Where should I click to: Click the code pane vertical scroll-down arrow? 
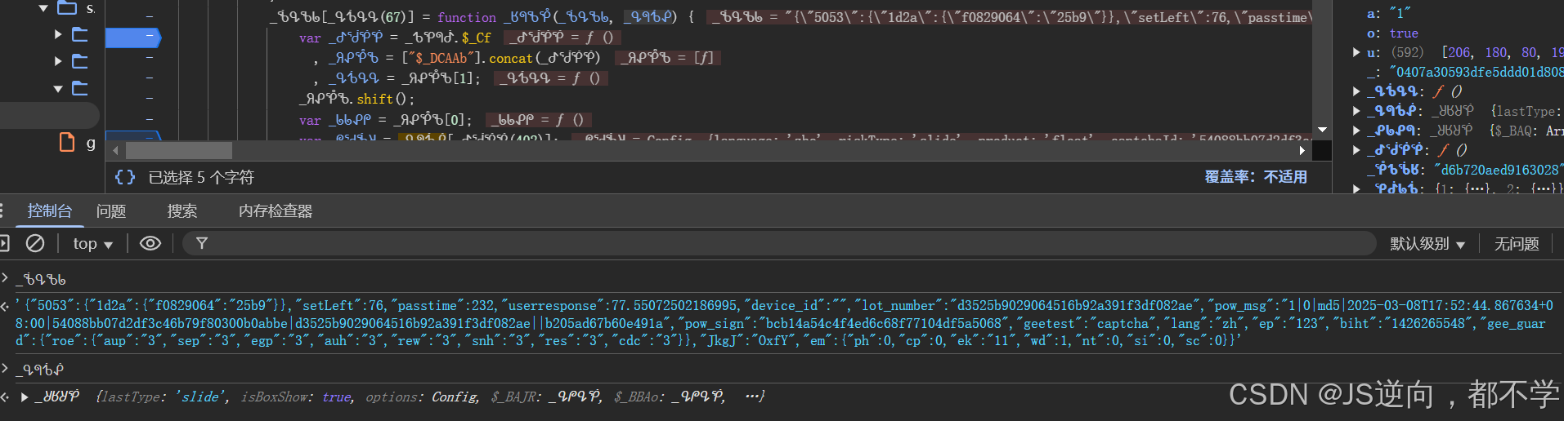[x=1322, y=130]
